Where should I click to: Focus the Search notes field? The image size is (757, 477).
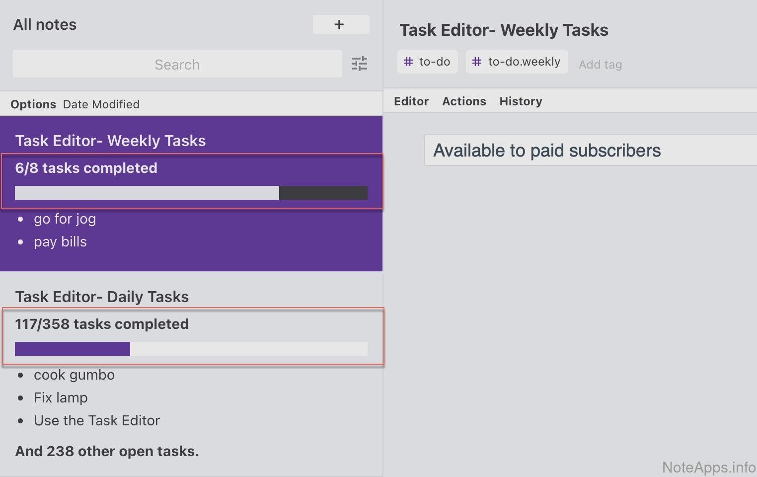point(177,64)
